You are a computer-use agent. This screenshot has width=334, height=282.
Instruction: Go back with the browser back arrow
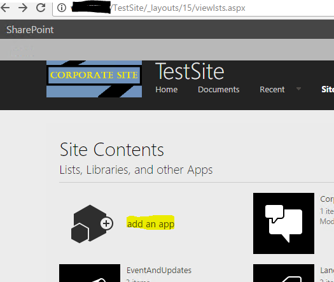5,8
